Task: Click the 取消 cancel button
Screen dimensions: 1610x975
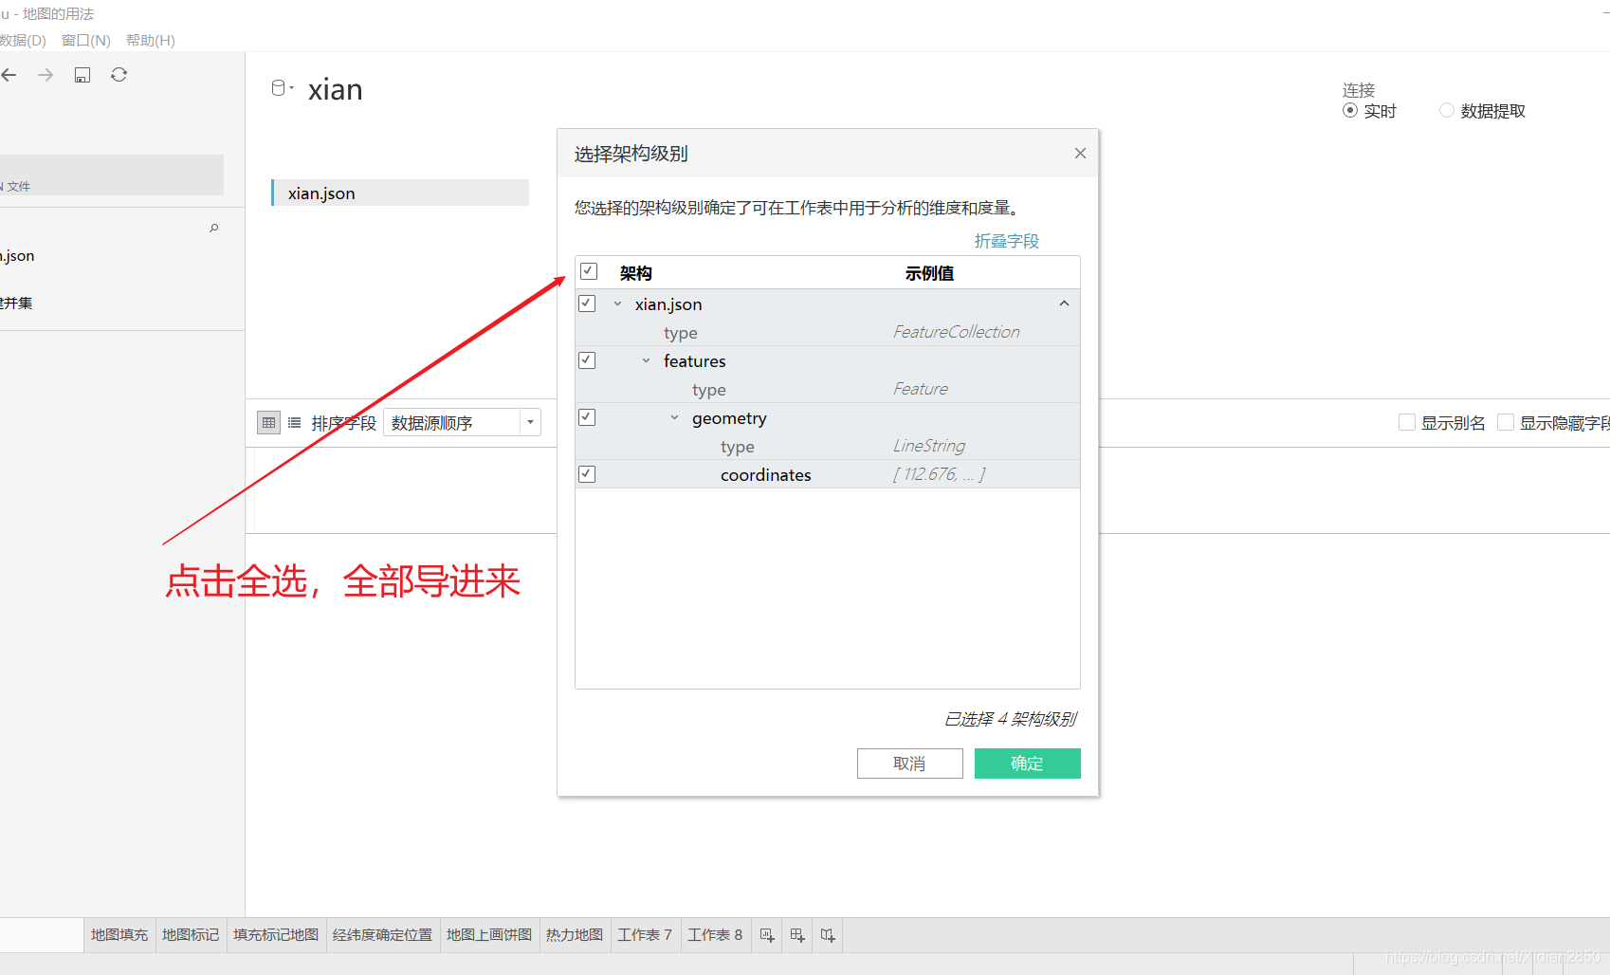Action: tap(910, 763)
